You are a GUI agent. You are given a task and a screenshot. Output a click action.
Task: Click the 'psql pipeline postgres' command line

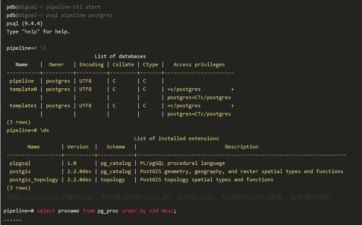click(79, 15)
